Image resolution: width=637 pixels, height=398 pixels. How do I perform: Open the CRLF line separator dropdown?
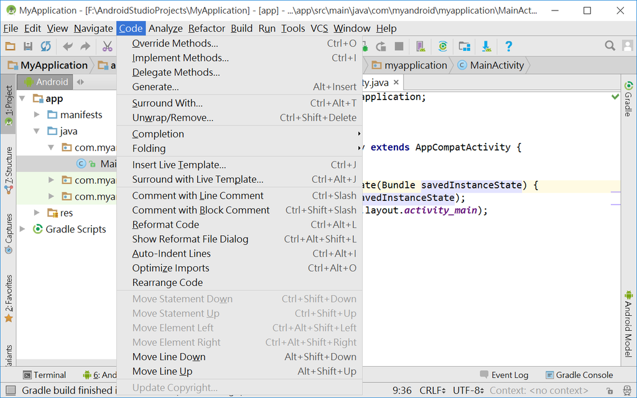(x=433, y=391)
